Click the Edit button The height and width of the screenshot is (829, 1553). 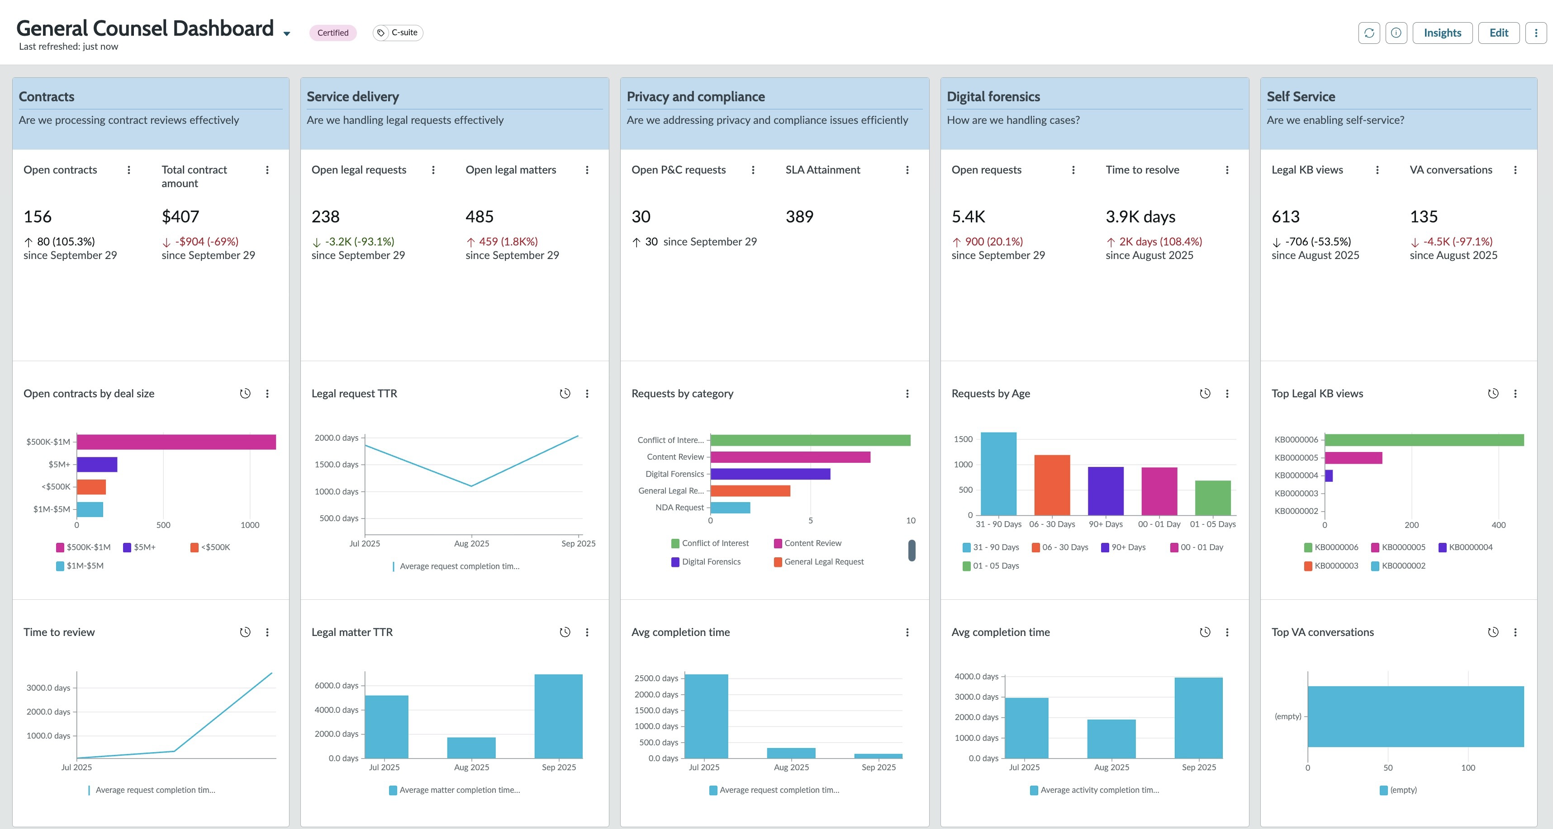click(1499, 33)
